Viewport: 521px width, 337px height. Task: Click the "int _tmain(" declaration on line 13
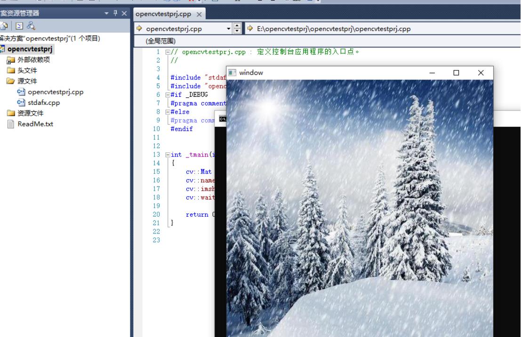(192, 155)
